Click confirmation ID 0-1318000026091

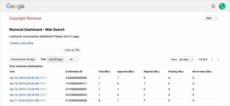coord(76,89)
